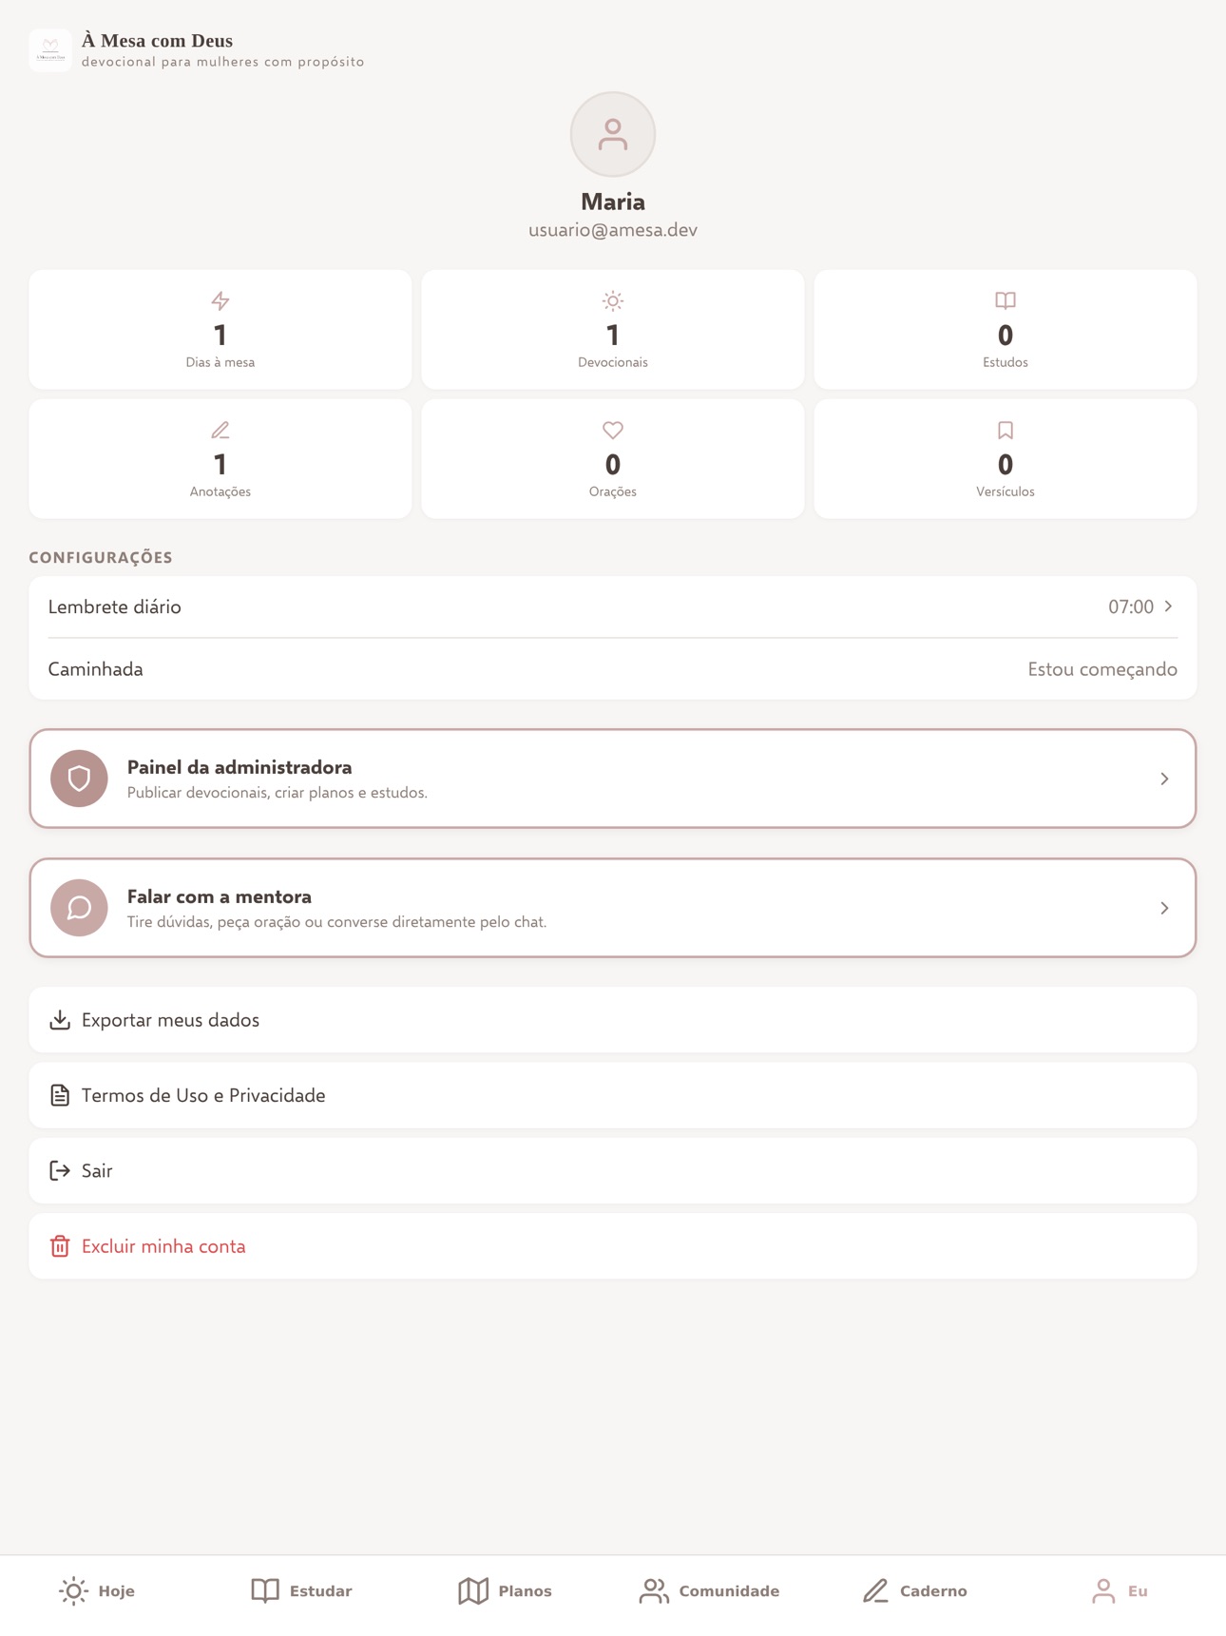This screenshot has width=1226, height=1636.
Task: Open the Caderno tab
Action: coord(914,1590)
